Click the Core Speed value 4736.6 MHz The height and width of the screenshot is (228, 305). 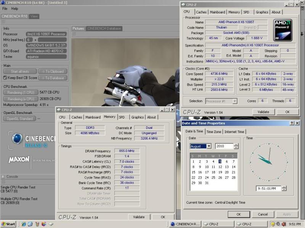coord(219,74)
